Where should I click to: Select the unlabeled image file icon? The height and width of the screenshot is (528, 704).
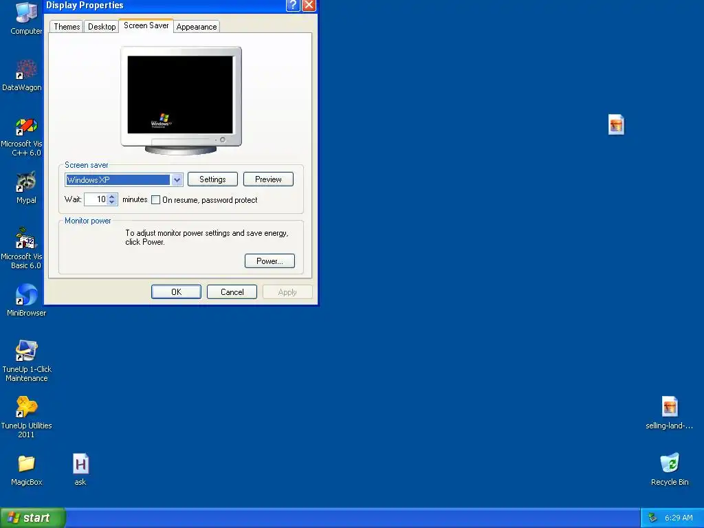[616, 124]
